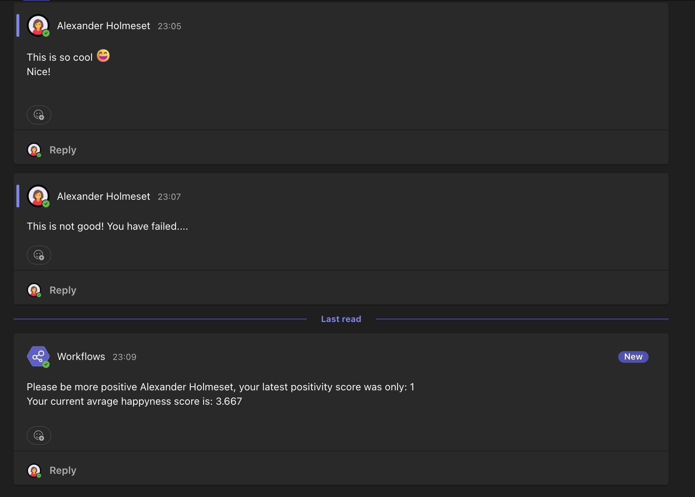Image resolution: width=695 pixels, height=497 pixels.
Task: Click the 23:09 timestamp
Action: click(x=124, y=357)
